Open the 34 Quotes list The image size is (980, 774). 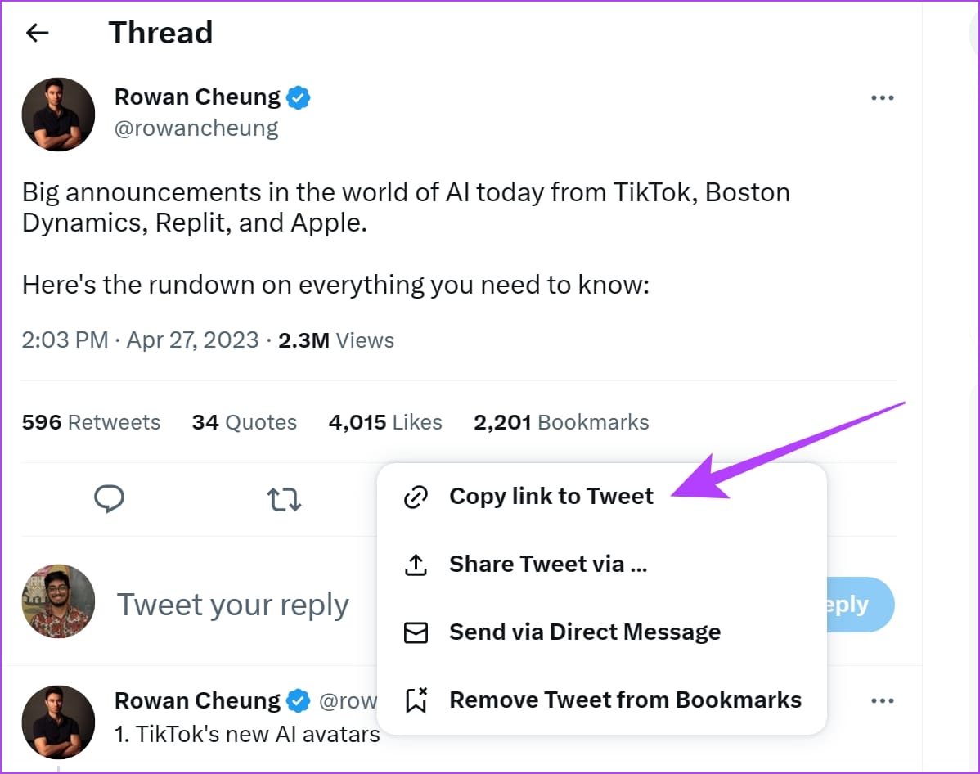pyautogui.click(x=245, y=423)
